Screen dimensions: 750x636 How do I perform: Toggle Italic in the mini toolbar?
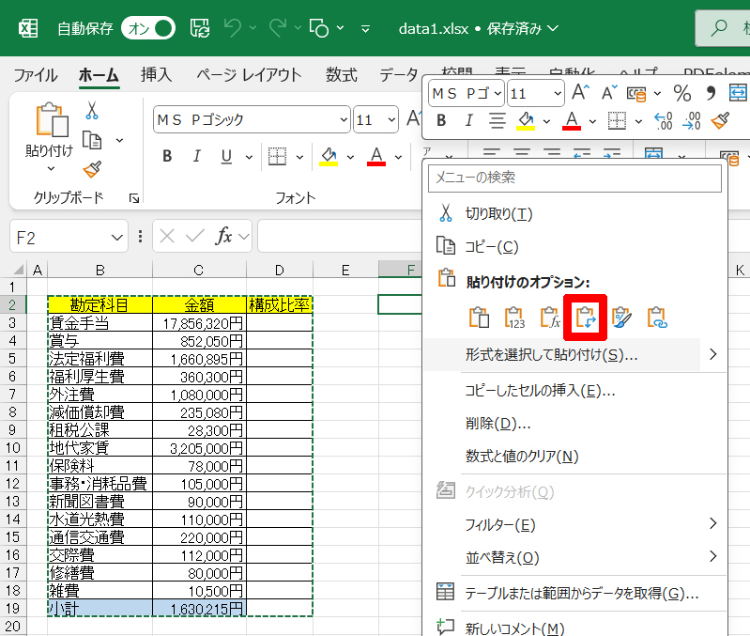pyautogui.click(x=467, y=120)
